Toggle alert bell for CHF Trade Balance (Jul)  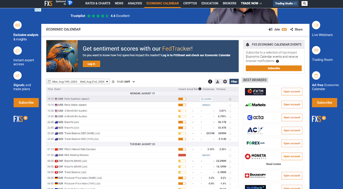pos(230,173)
